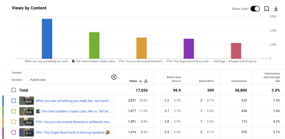
Task: Tick the purple Super Bowl checkbox
Action: point(14,132)
